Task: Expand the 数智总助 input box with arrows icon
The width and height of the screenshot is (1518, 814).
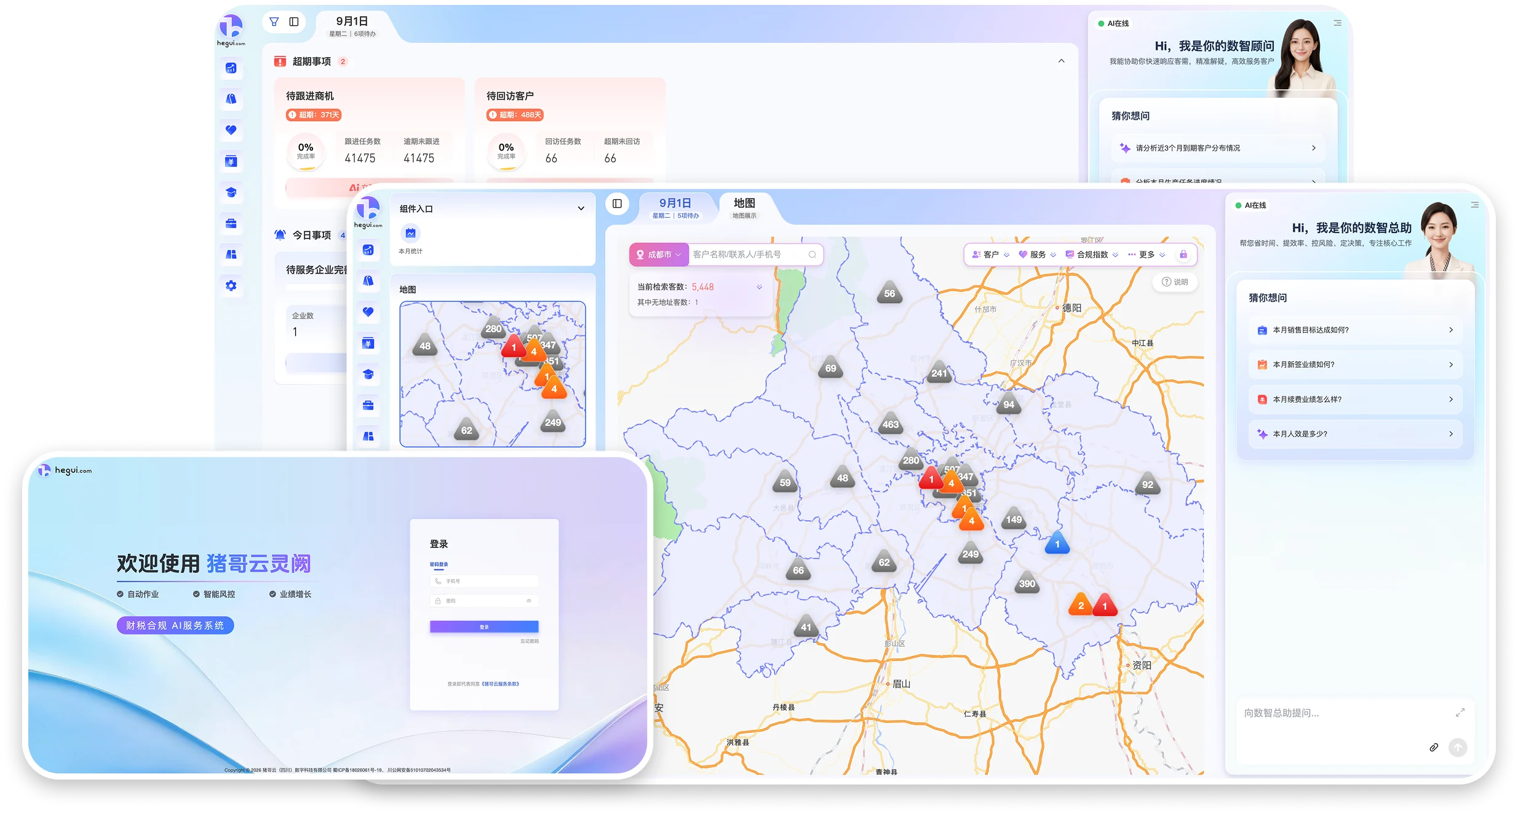Action: (x=1460, y=713)
